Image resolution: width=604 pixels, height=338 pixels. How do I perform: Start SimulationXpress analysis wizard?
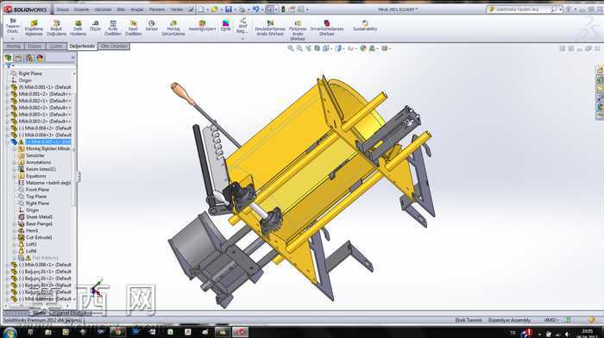270,28
